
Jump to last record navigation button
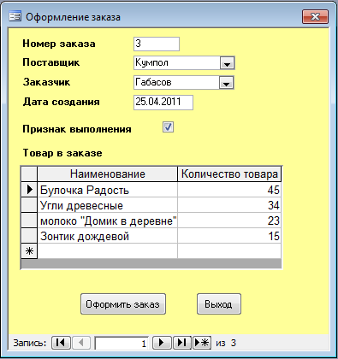pyautogui.click(x=182, y=343)
